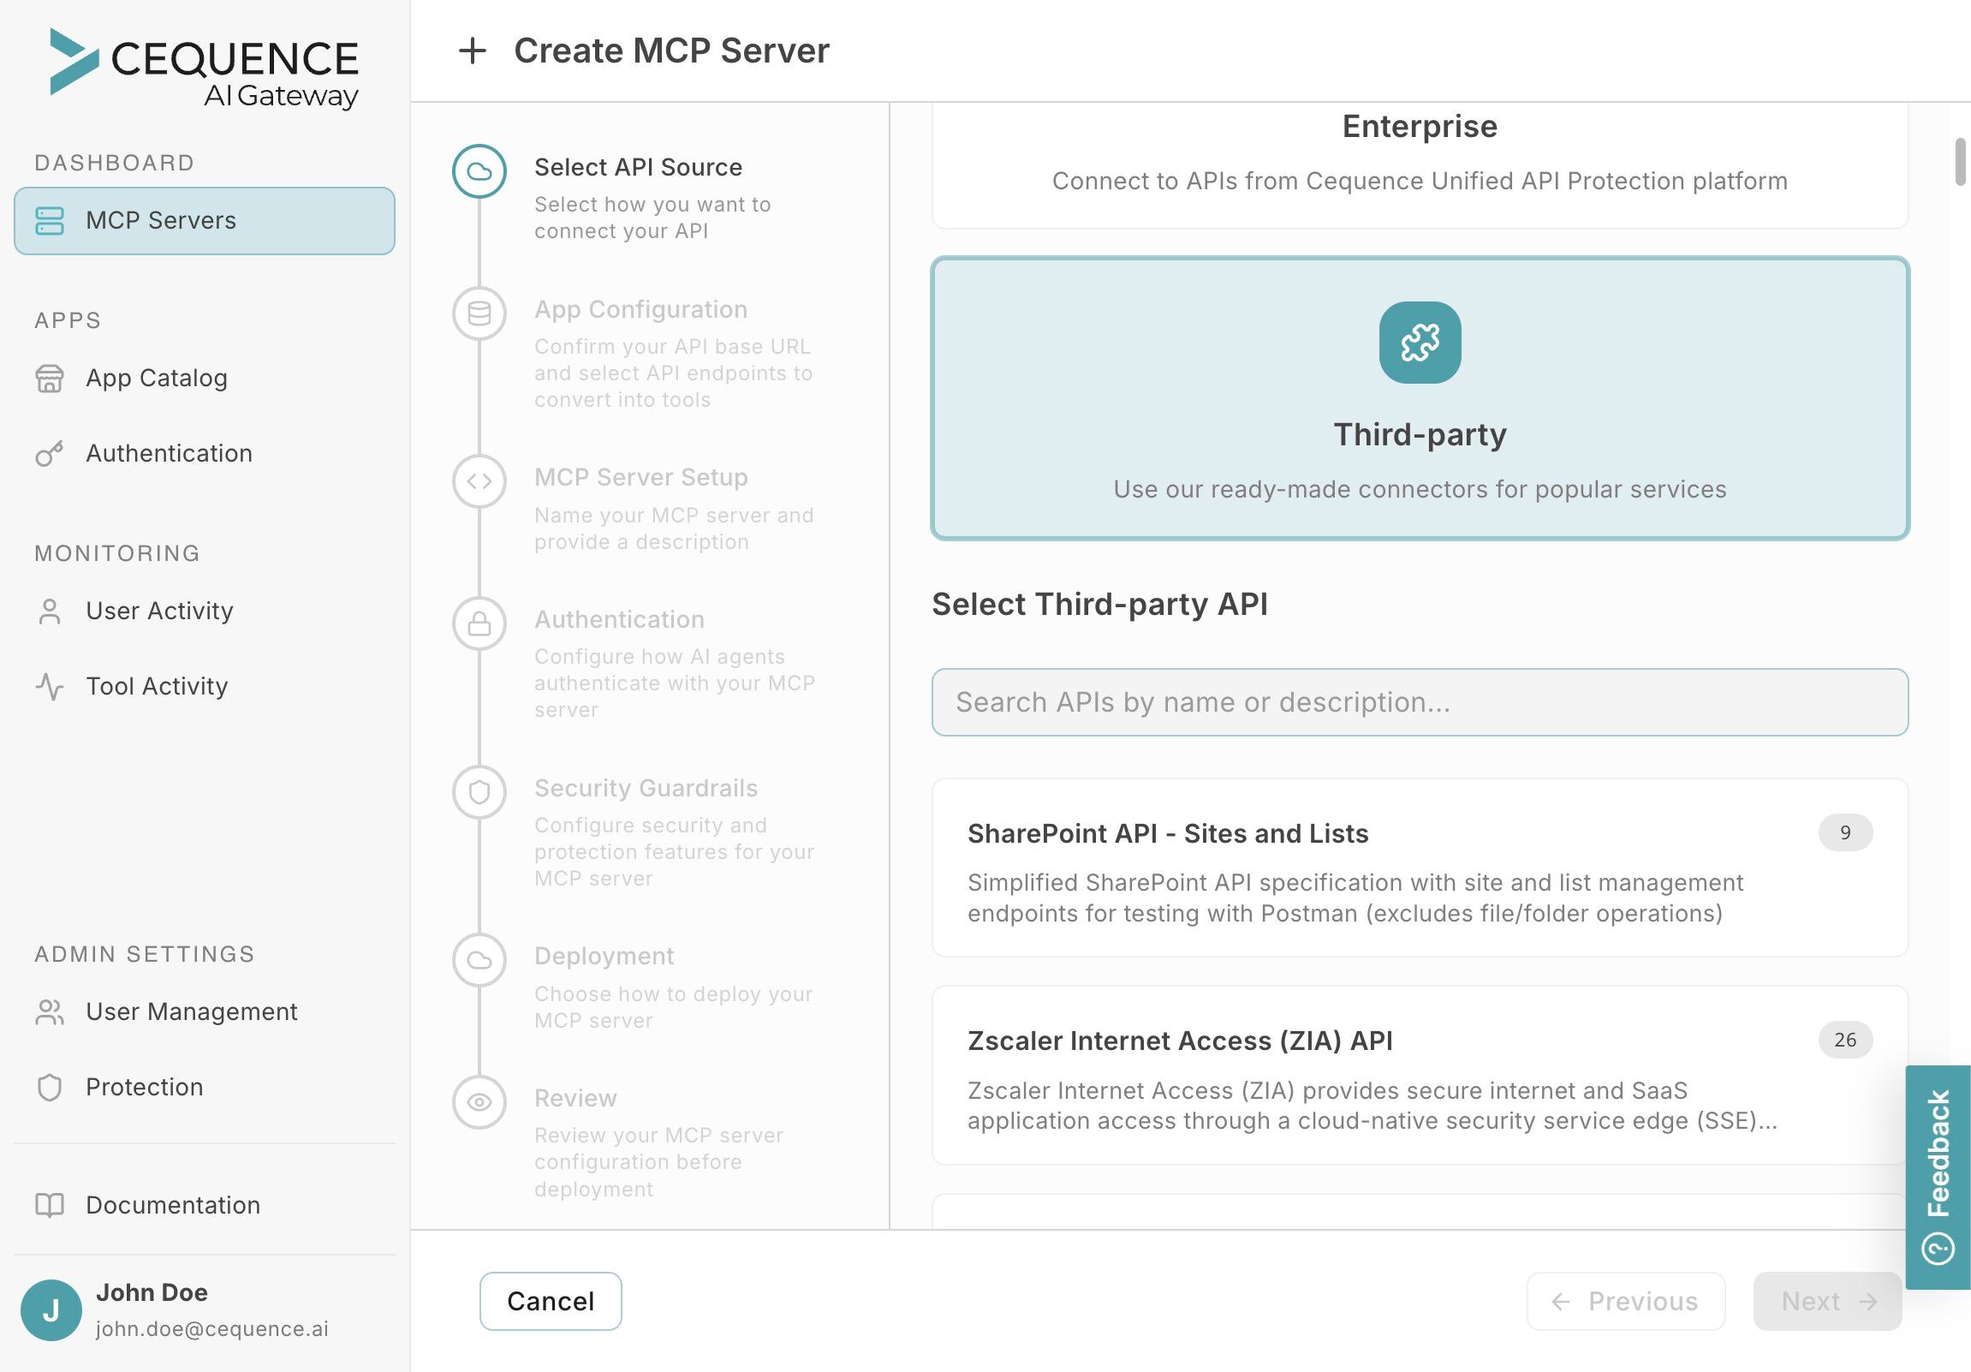Click into the Search APIs input field

tap(1419, 702)
